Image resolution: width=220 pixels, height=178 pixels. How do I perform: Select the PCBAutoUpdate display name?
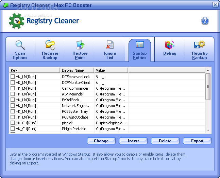[x=75, y=117]
